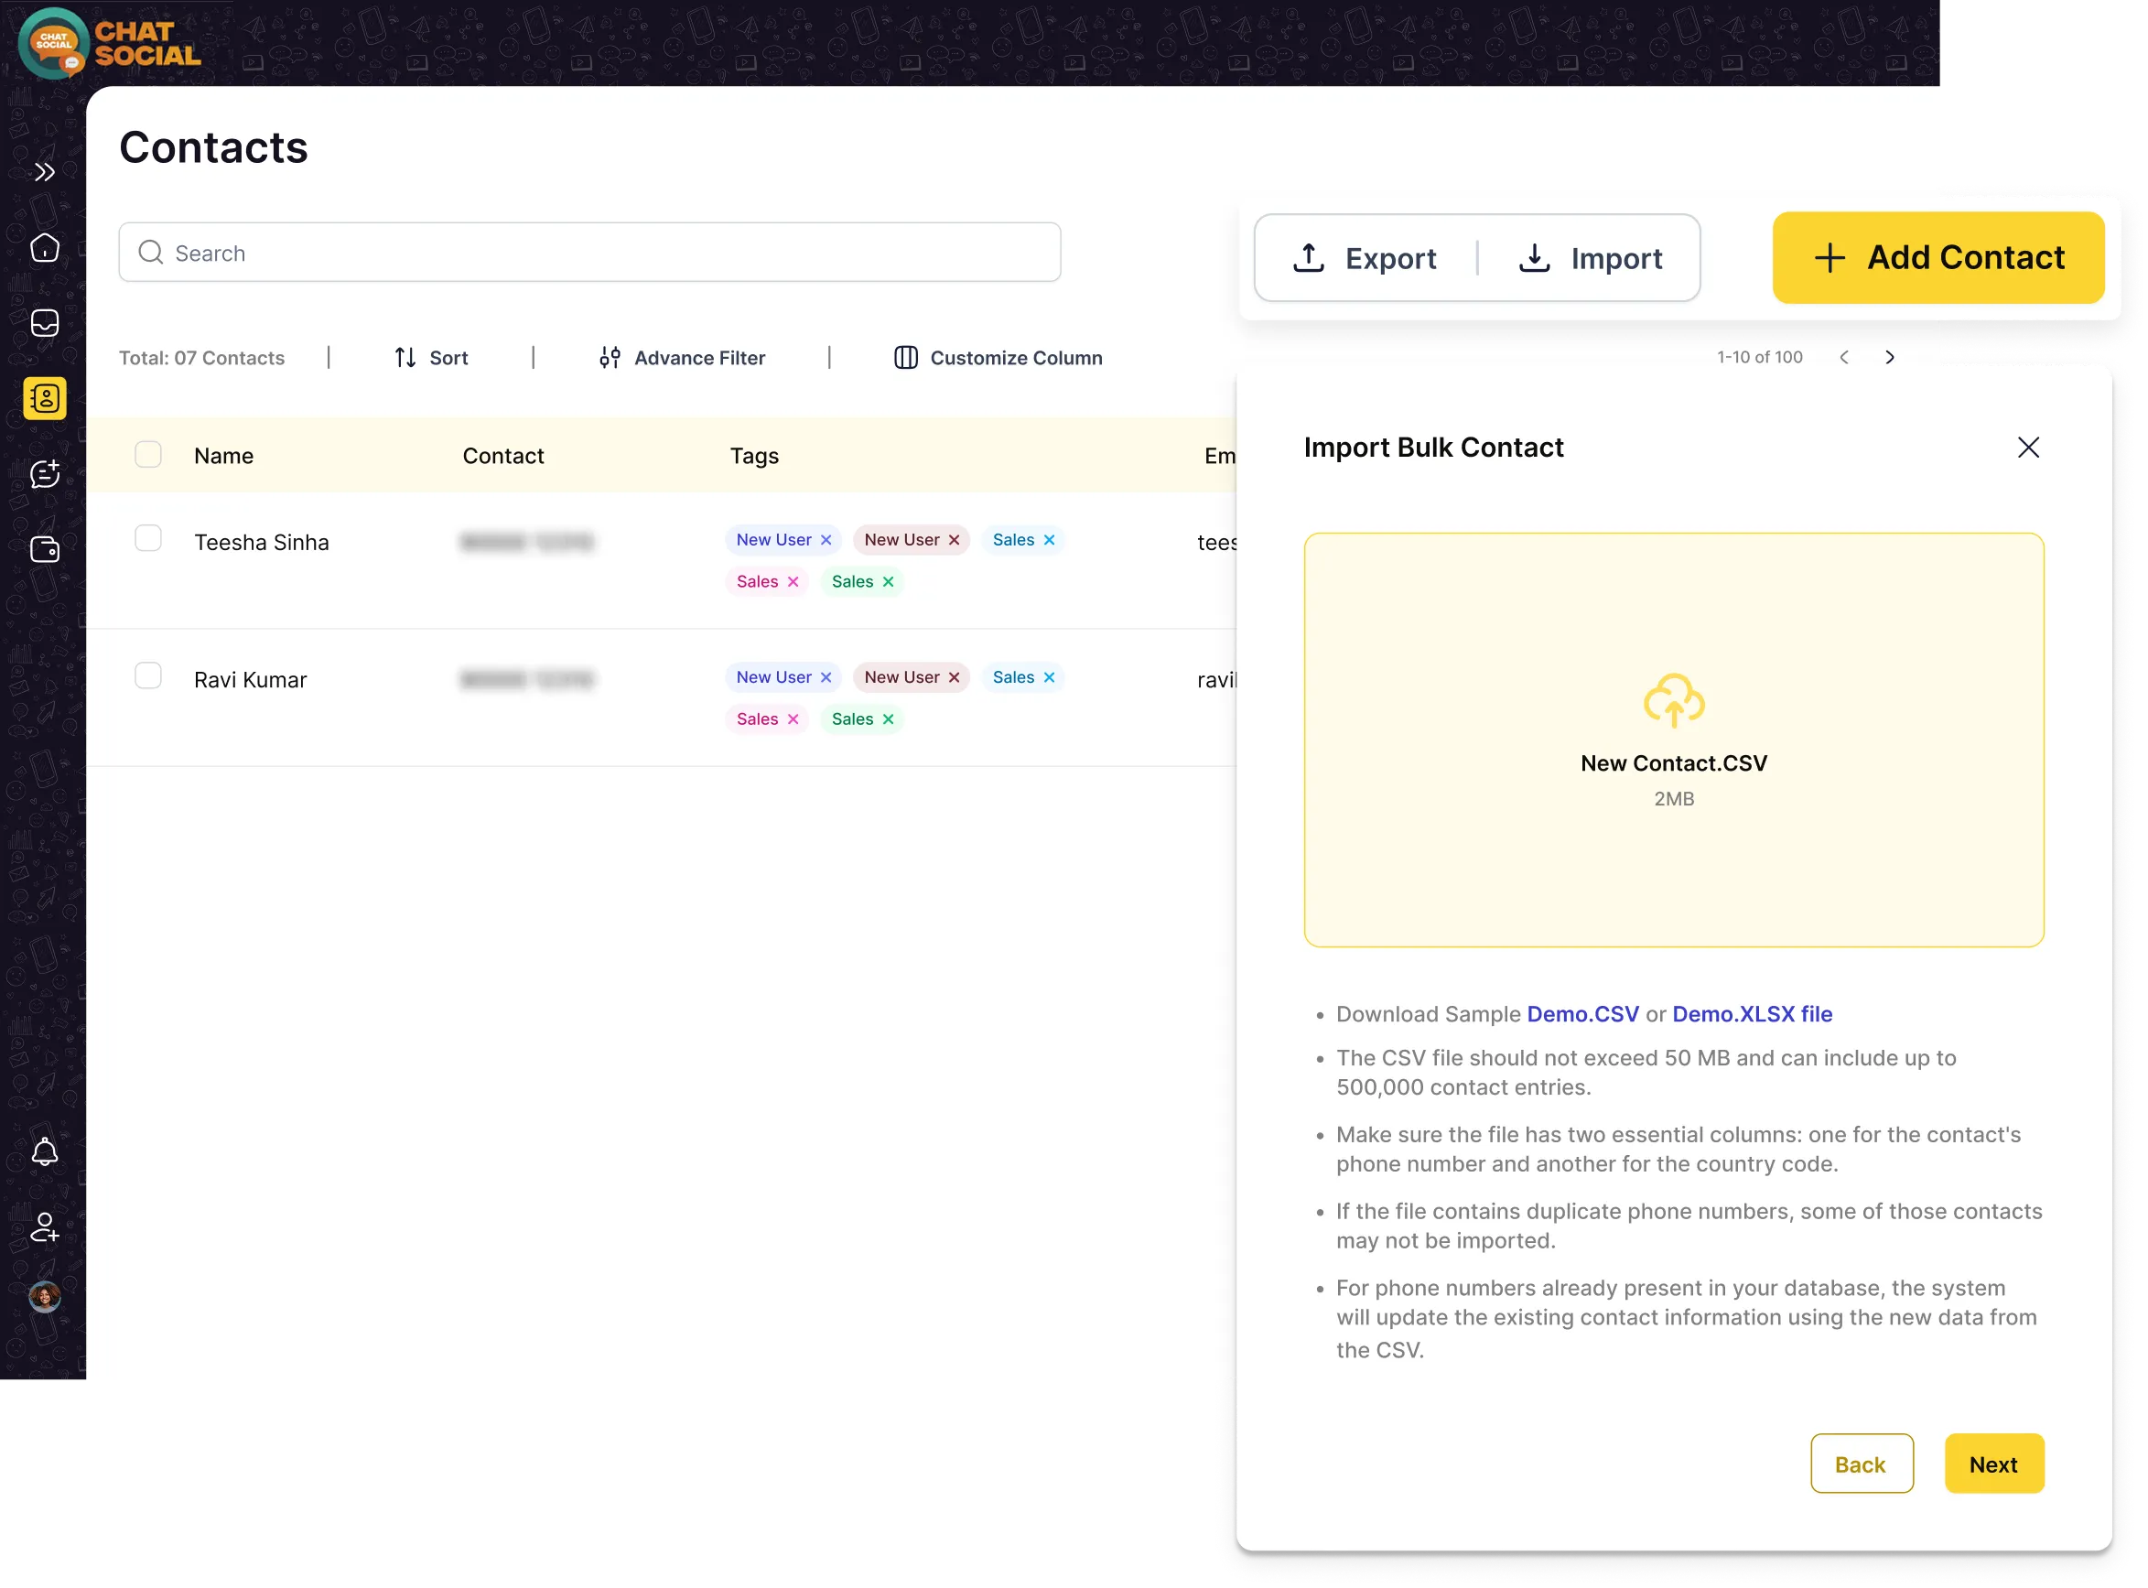This screenshot has width=2148, height=1588.
Task: Remove red New User tag from Ravi Kumar
Action: [954, 677]
